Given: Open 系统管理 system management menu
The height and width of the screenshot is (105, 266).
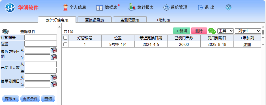Looking at the screenshot, I should coord(175,7).
